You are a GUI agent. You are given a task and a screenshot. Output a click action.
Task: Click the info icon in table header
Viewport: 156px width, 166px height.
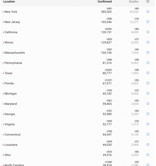tap(148, 2)
